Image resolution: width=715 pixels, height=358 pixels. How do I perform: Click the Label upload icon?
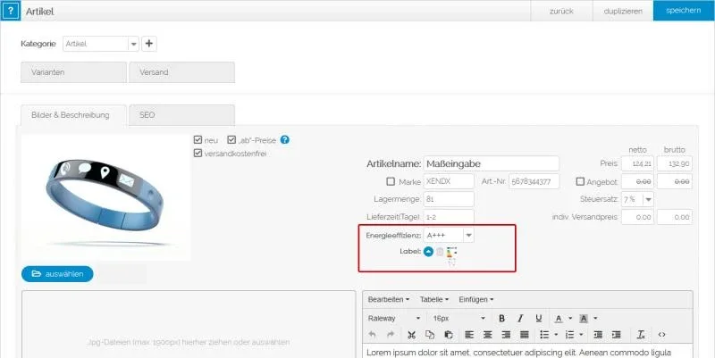[x=428, y=252]
